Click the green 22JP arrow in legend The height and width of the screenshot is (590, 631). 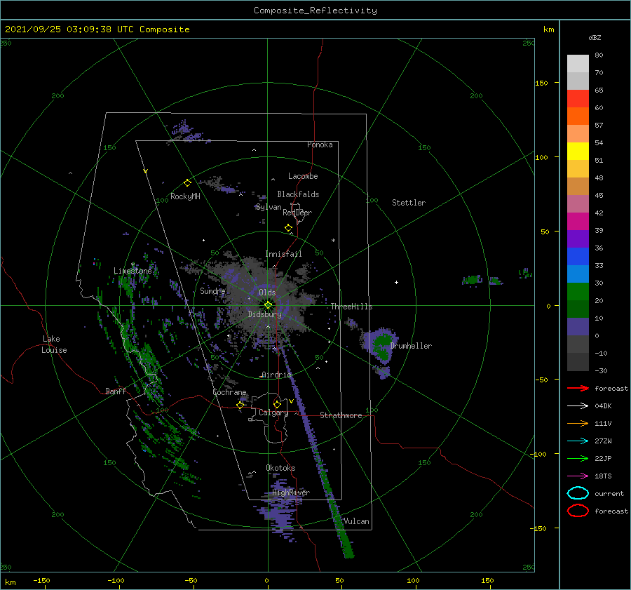pyautogui.click(x=578, y=458)
